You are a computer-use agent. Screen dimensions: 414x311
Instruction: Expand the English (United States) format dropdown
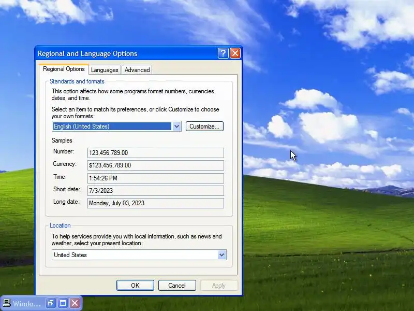(x=176, y=126)
